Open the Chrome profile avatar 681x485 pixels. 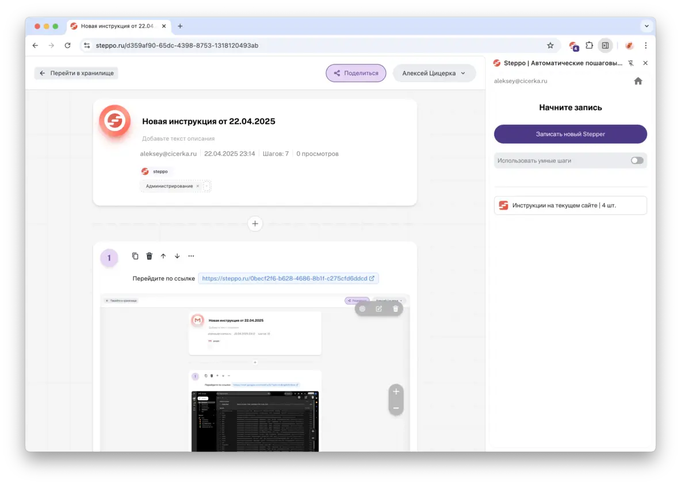[x=629, y=45]
